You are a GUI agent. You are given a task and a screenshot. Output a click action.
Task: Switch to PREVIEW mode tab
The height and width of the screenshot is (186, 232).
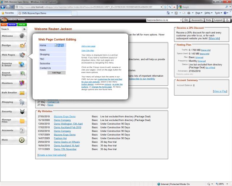(12, 25)
